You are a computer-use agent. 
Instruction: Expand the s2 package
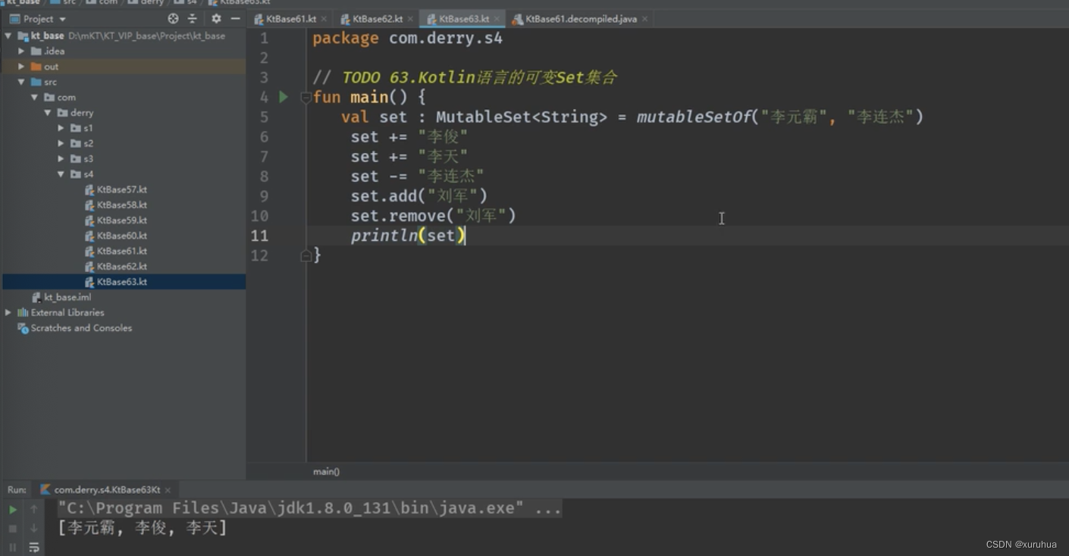click(x=61, y=143)
